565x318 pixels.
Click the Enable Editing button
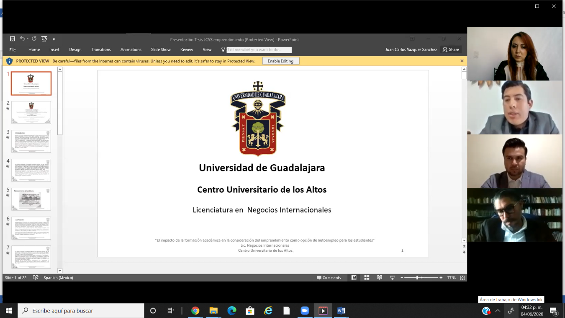tap(280, 61)
